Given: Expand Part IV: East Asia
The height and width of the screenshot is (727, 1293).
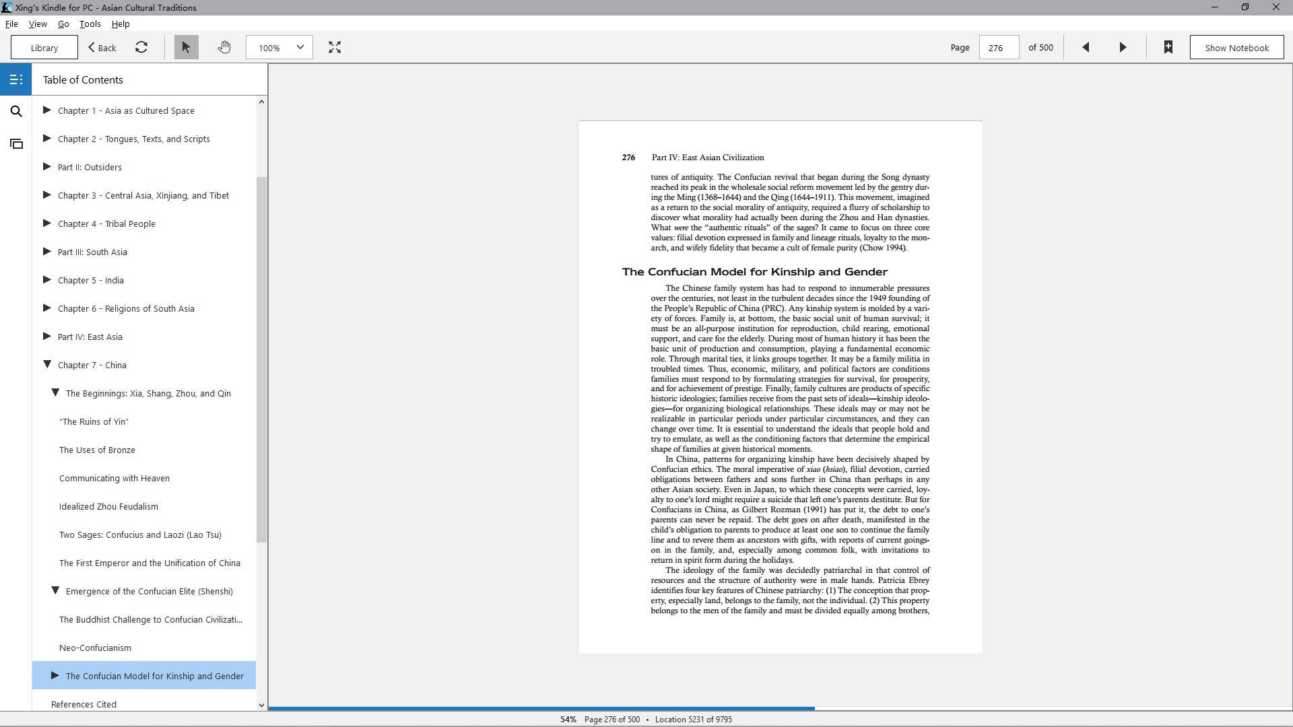Looking at the screenshot, I should click(x=47, y=336).
